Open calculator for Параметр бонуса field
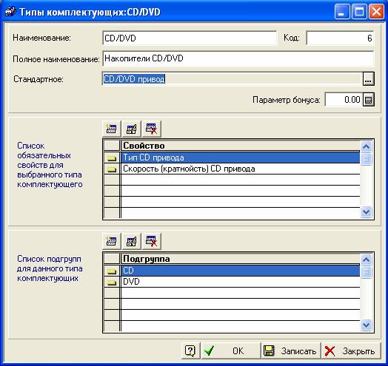Image resolution: width=388 pixels, height=366 pixels. click(369, 100)
